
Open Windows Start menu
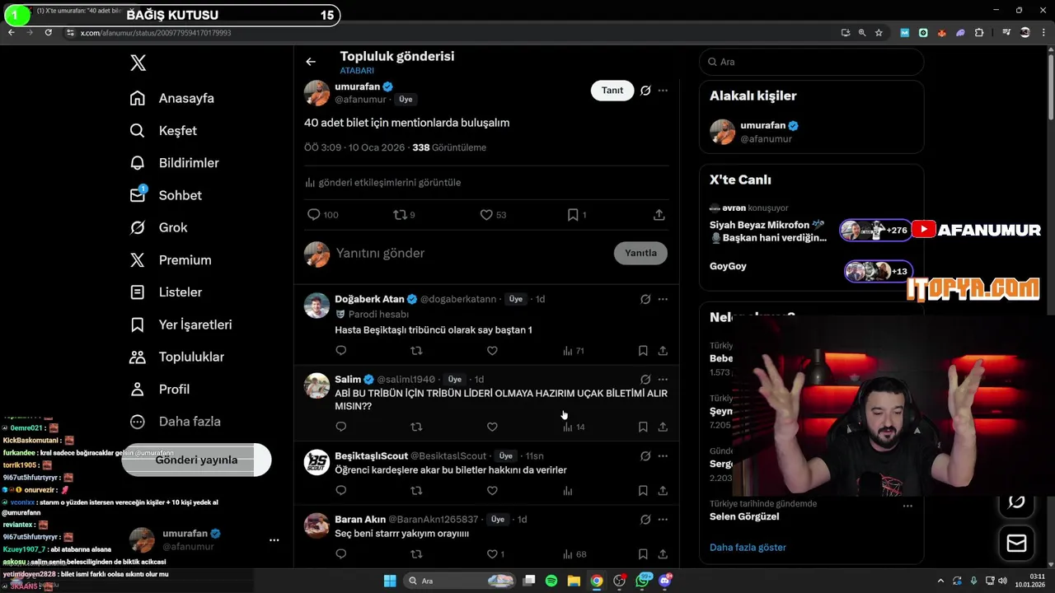390,581
